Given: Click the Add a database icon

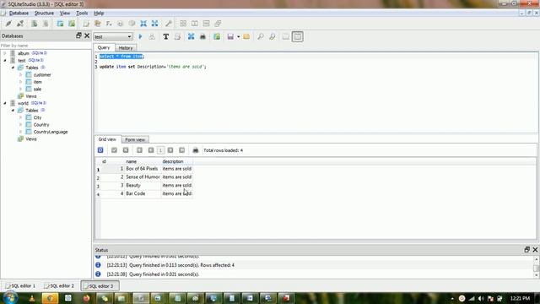Looking at the screenshot, I should click(x=34, y=24).
